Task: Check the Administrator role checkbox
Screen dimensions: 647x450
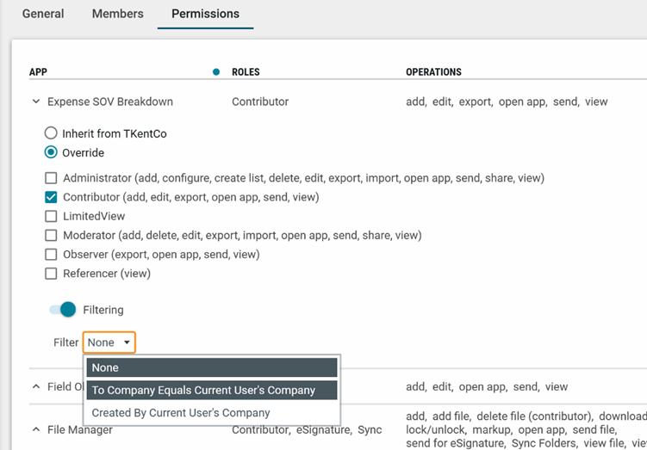Action: 52,178
